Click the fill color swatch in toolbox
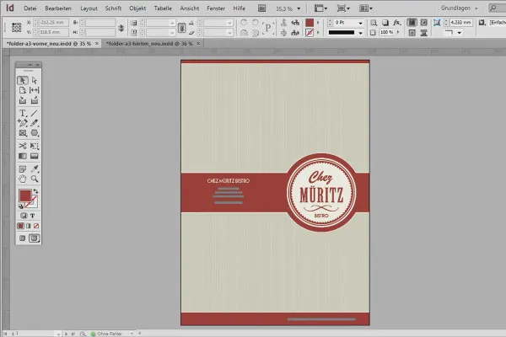The width and height of the screenshot is (506, 337). [x=24, y=195]
